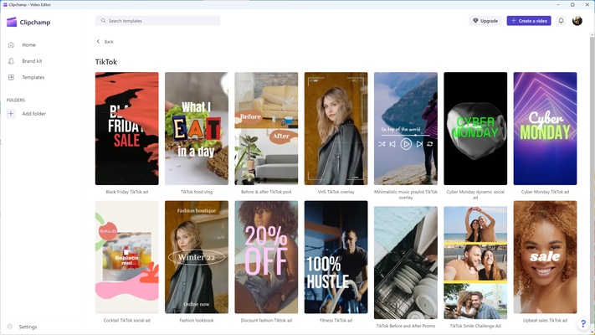Open the user profile avatar
Image resolution: width=595 pixels, height=335 pixels.
[x=577, y=20]
